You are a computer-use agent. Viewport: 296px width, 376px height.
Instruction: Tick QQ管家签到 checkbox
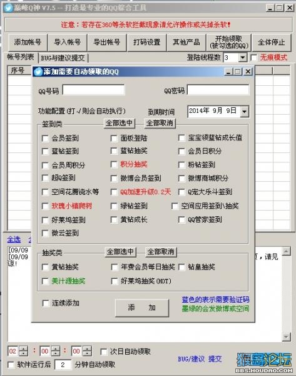pos(181,220)
